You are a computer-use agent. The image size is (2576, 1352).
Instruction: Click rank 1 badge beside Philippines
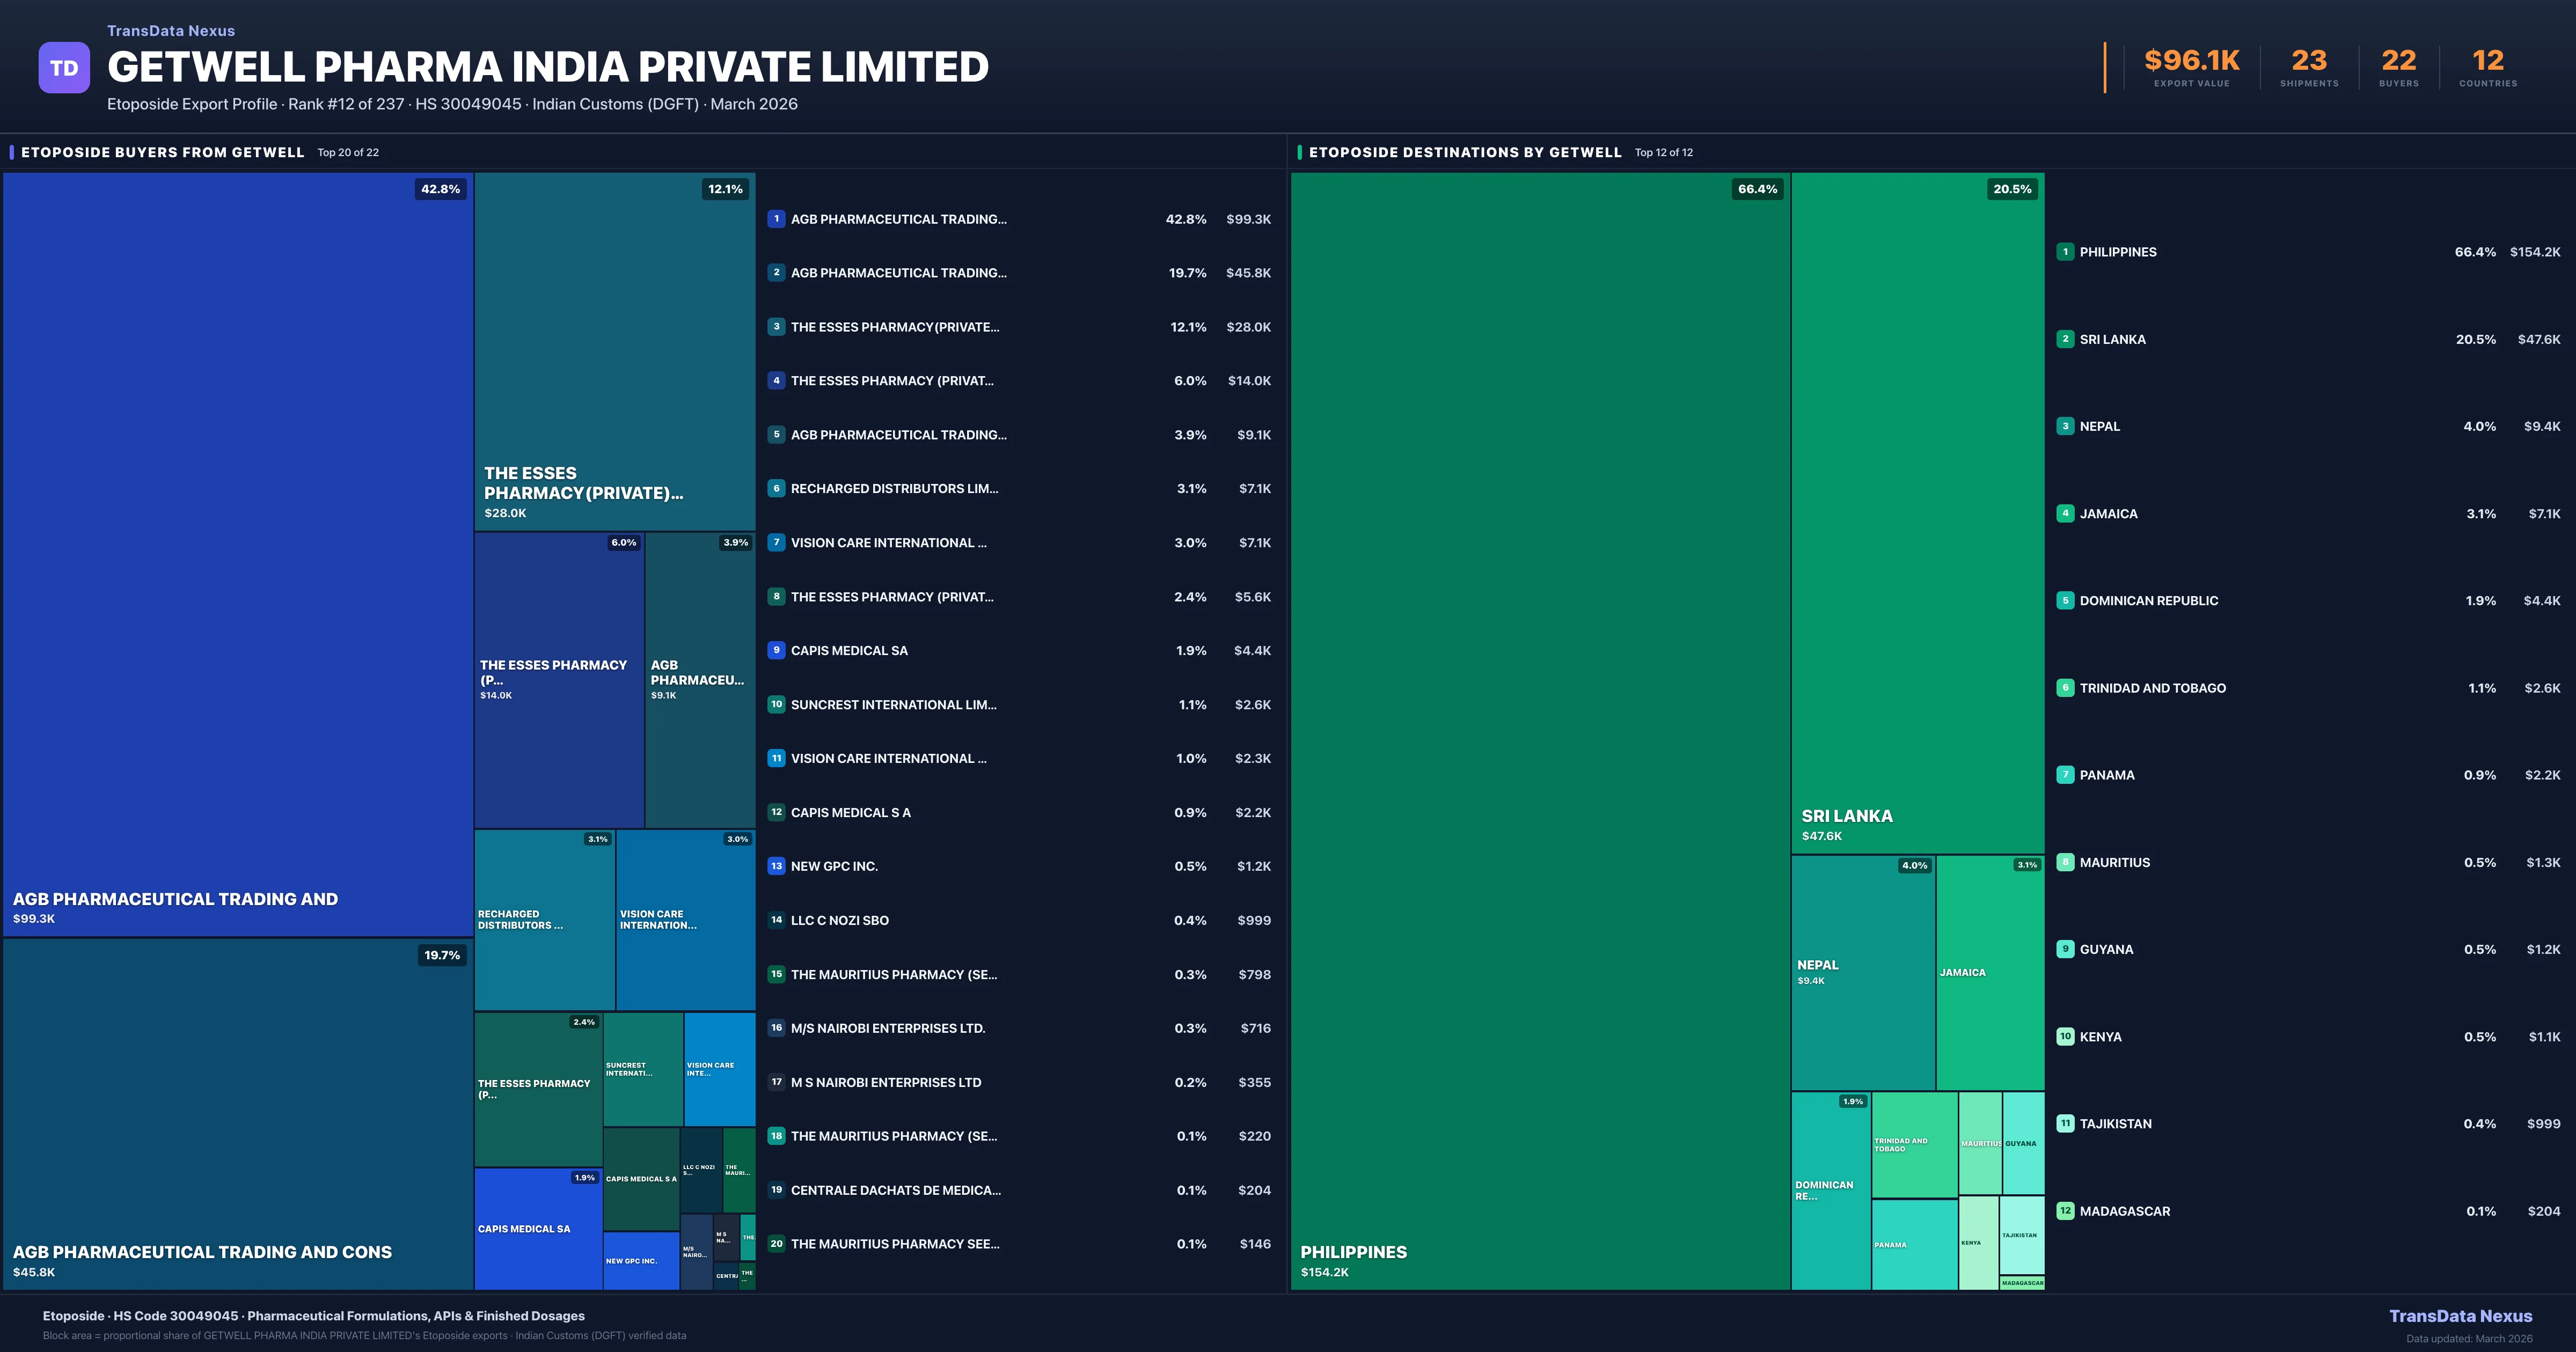tap(2065, 252)
